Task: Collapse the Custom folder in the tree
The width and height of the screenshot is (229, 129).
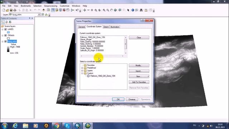Action: [x=82, y=73]
